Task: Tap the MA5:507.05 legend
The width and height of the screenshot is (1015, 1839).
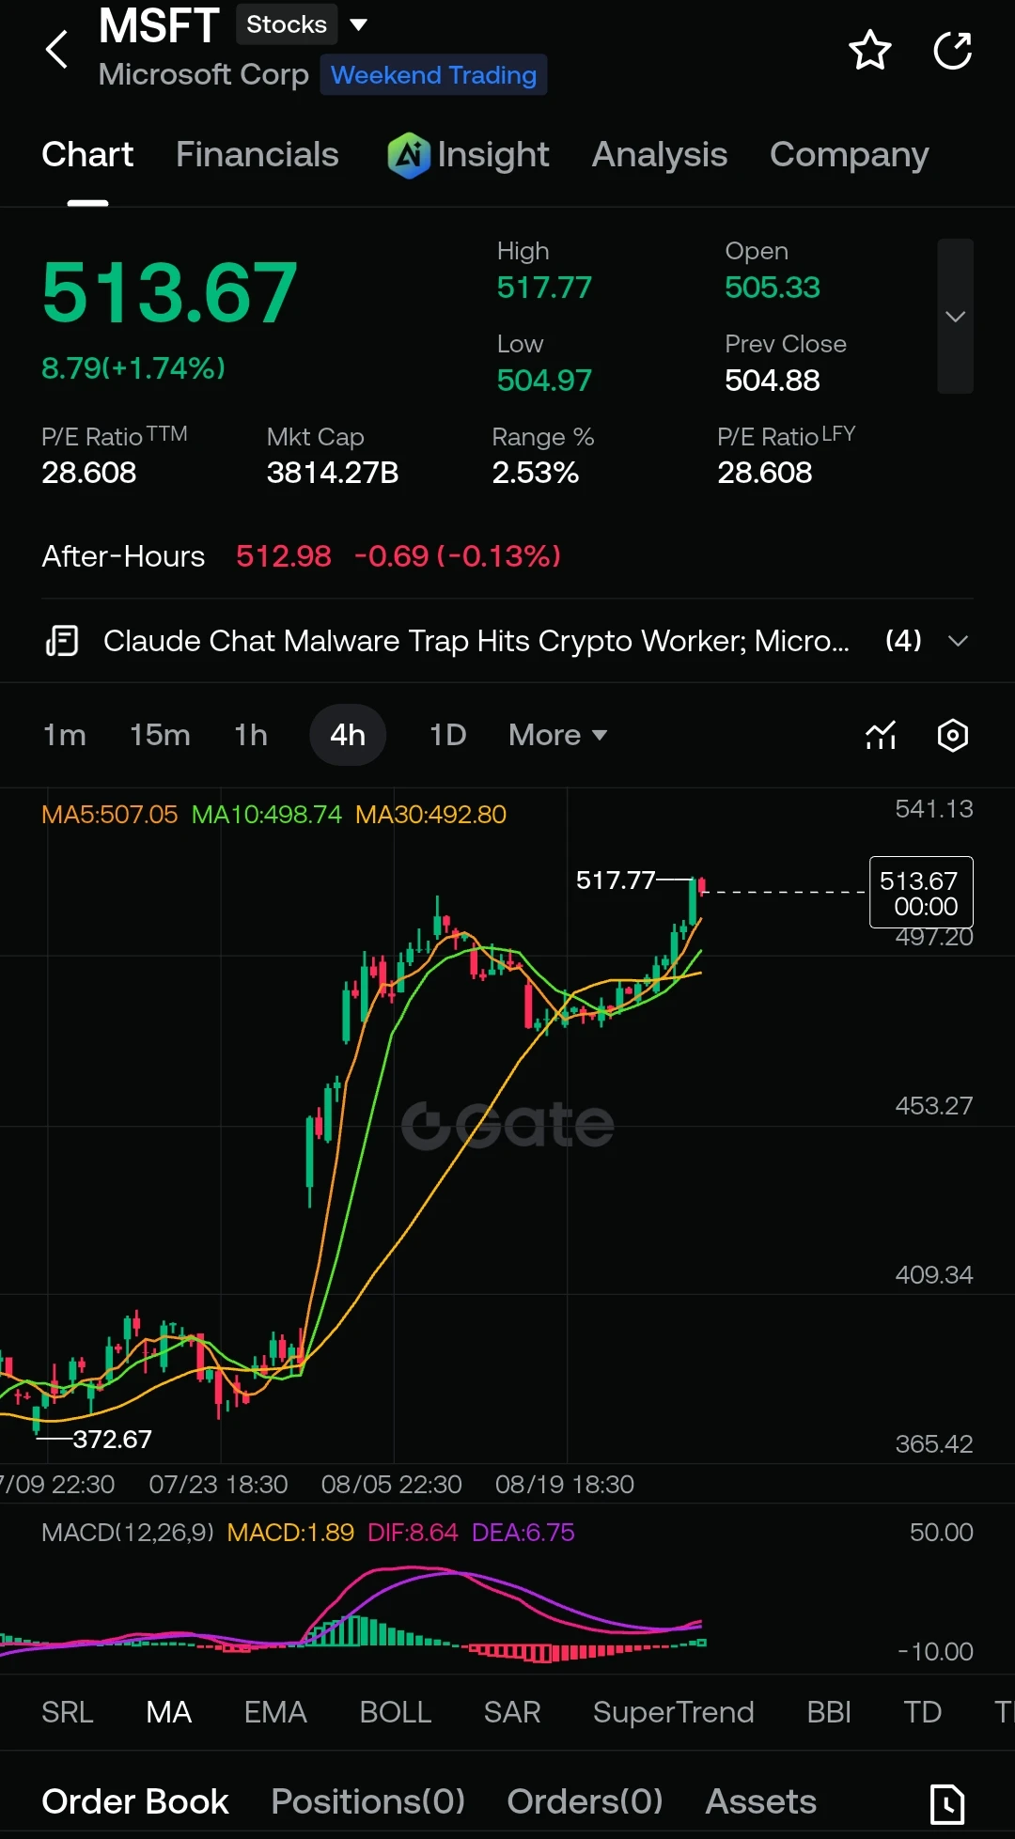Action: click(109, 815)
